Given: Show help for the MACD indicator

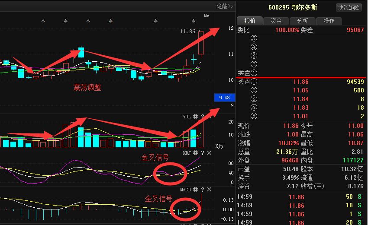Looking at the screenshot, I should point(203,190).
